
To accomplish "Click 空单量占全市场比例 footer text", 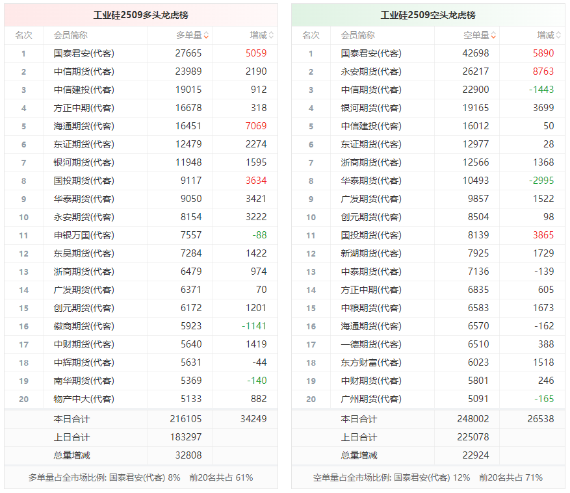I will coord(428,478).
